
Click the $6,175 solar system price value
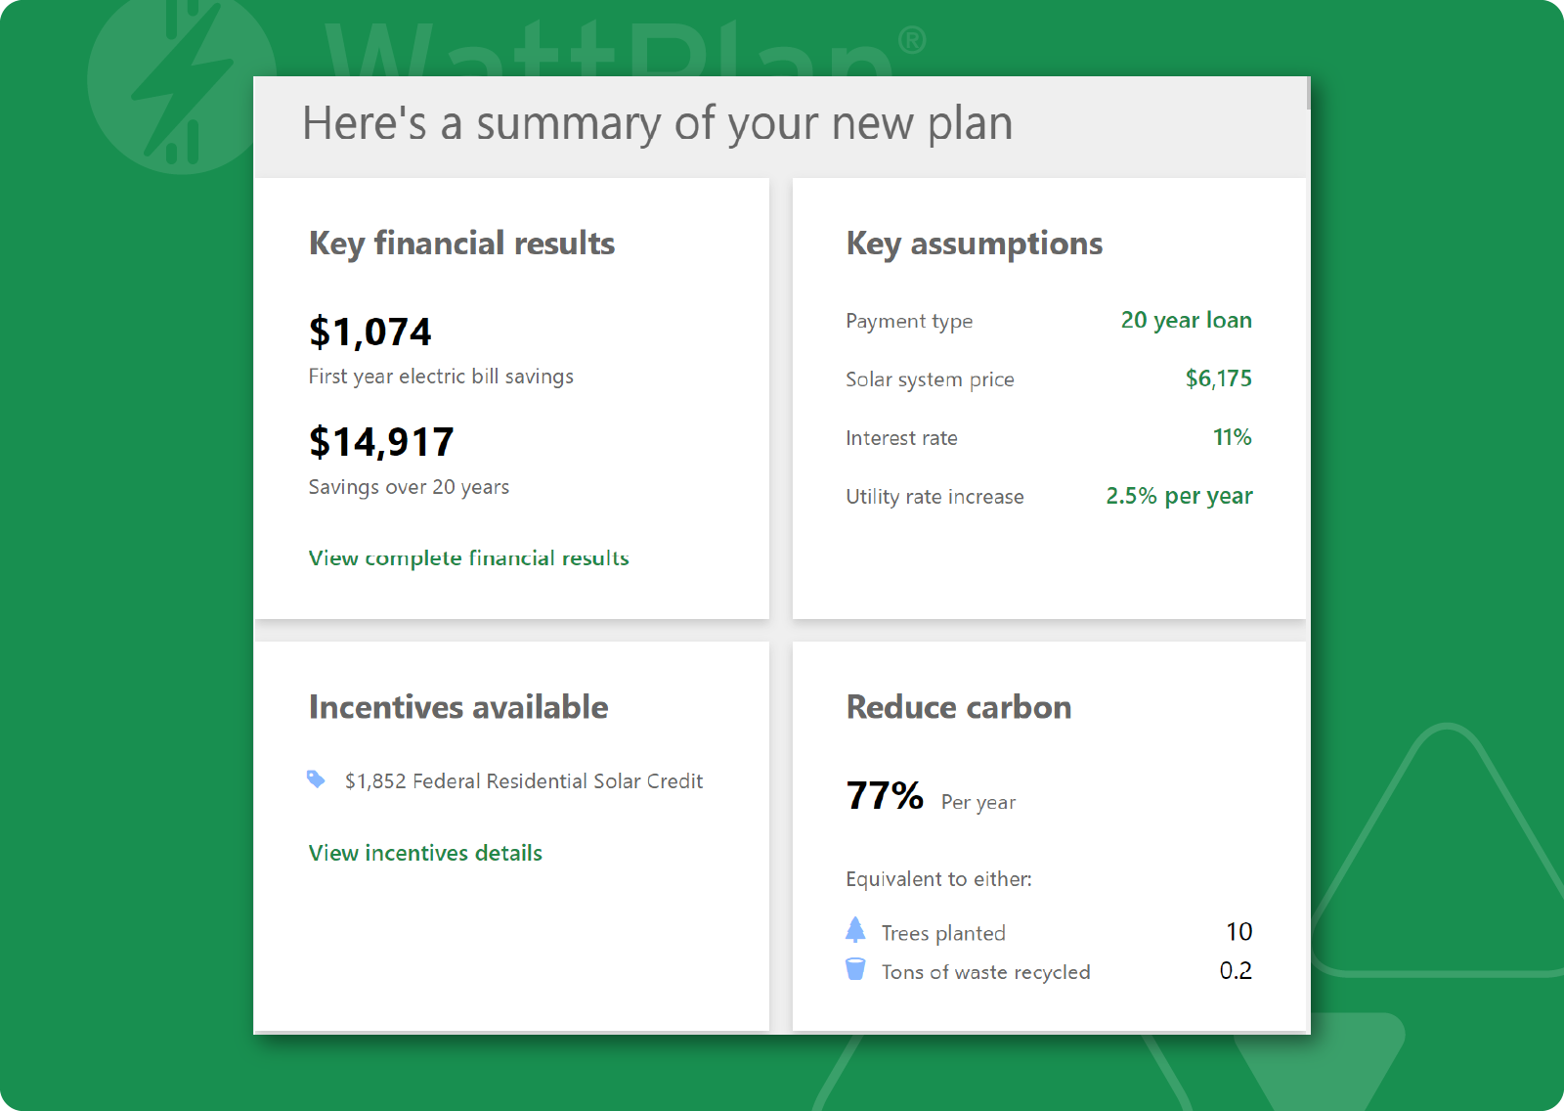click(x=1218, y=378)
